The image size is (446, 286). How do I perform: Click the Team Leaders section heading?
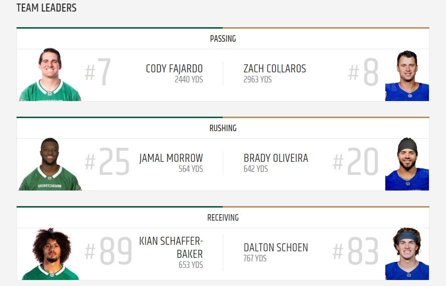[x=47, y=8]
